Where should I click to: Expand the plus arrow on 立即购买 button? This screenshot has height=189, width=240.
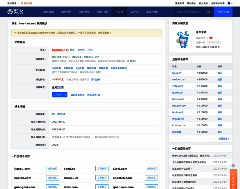pos(65,94)
